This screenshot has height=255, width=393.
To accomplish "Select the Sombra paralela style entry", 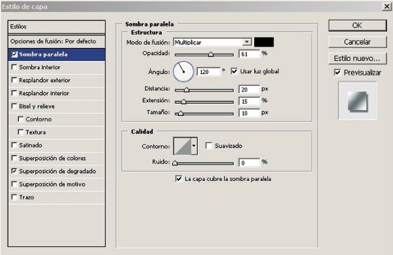I will point(56,54).
